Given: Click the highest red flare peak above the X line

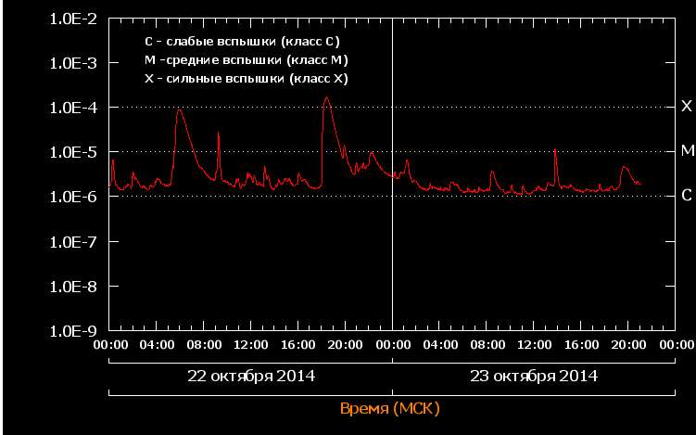Looking at the screenshot, I should [x=327, y=97].
